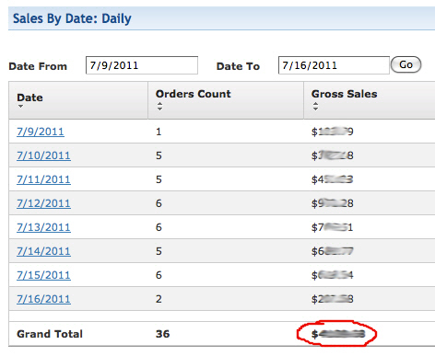Sort by Gross Sales sort arrows
Screen dimensions: 435x356
[x=315, y=107]
